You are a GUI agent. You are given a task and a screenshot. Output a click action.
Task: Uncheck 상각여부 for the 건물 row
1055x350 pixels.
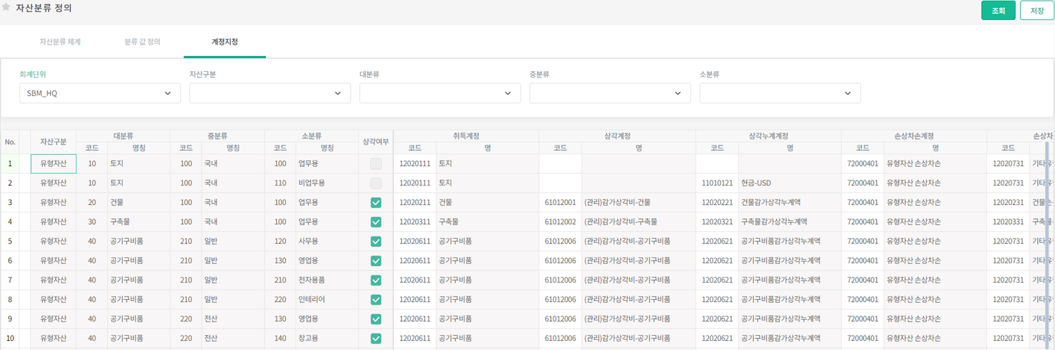376,202
